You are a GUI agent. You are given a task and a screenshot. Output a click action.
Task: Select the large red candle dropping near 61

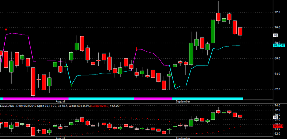[33, 81]
